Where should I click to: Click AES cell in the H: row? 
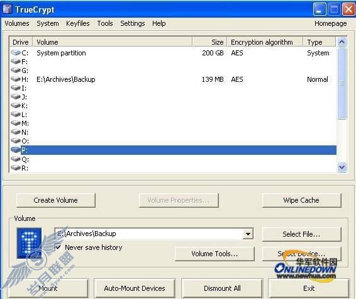coord(237,79)
